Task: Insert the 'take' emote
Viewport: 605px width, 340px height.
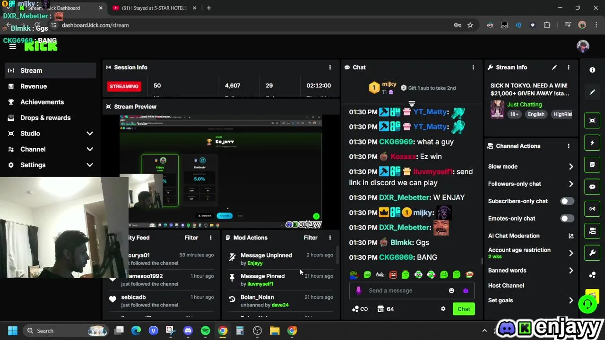Action: coord(380,274)
